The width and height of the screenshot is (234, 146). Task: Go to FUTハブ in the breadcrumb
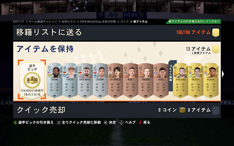pyautogui.click(x=19, y=22)
